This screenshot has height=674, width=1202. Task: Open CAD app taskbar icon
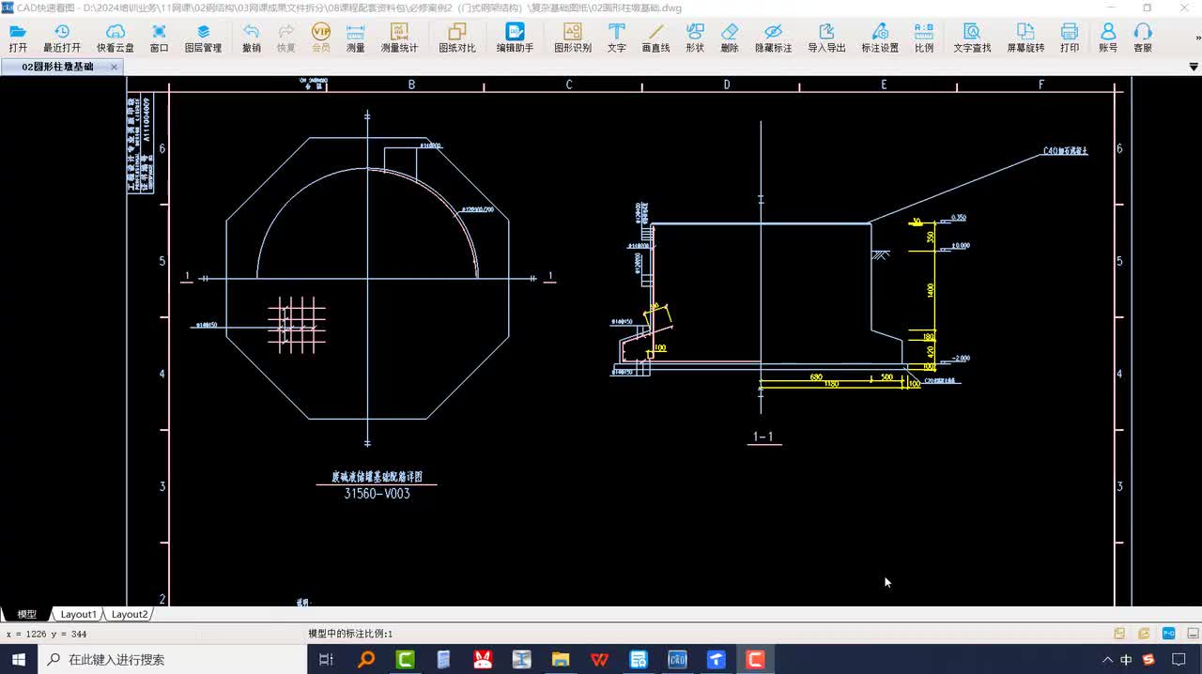pyautogui.click(x=677, y=659)
